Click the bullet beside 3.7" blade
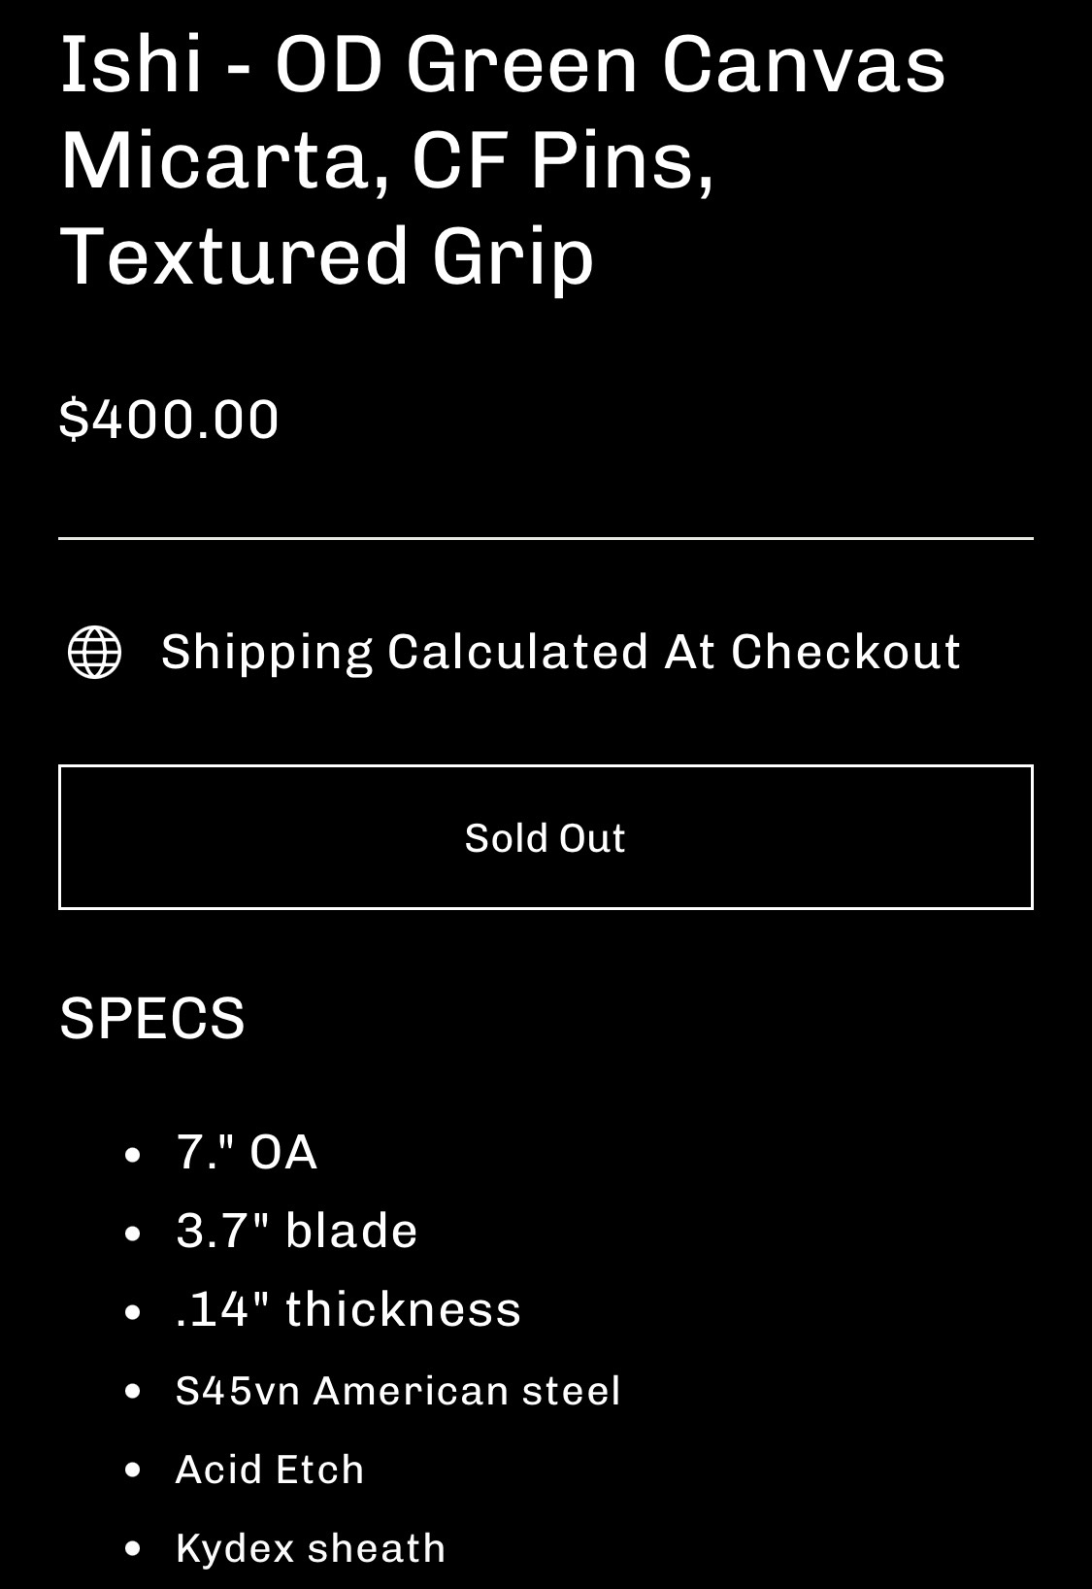 (x=134, y=1234)
